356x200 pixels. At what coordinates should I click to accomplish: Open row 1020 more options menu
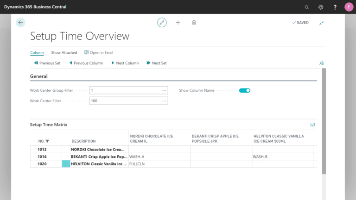pyautogui.click(x=66, y=164)
